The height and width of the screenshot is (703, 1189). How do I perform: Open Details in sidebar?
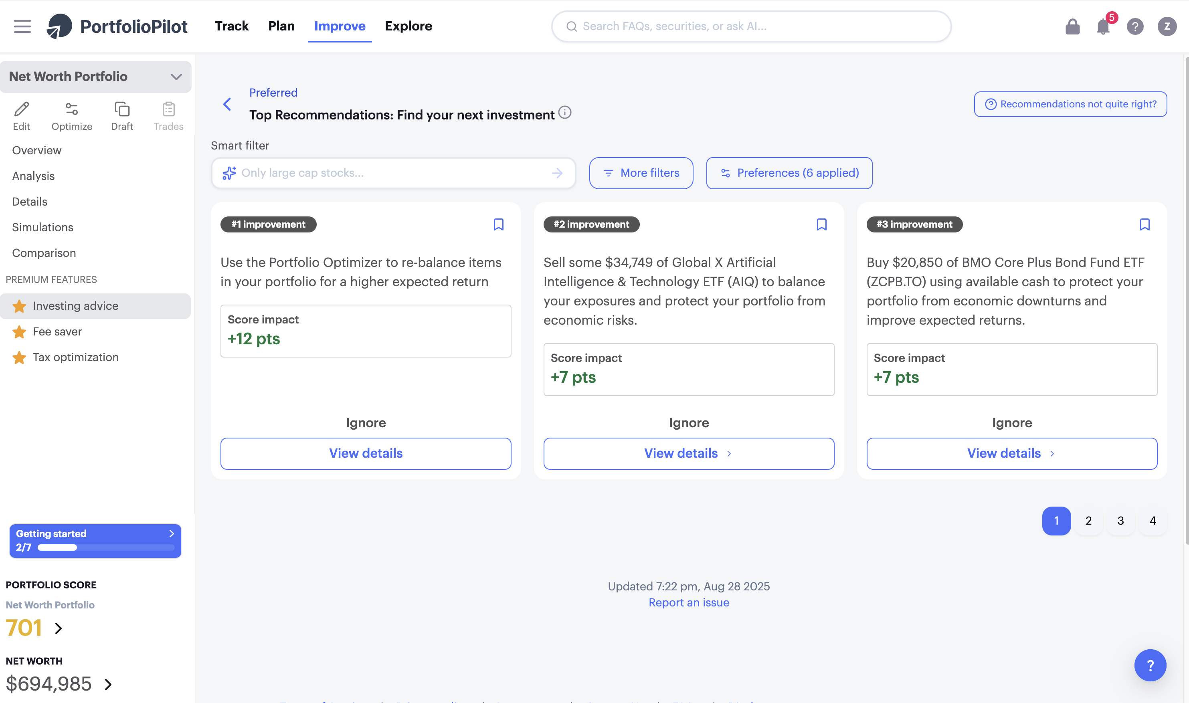point(29,201)
